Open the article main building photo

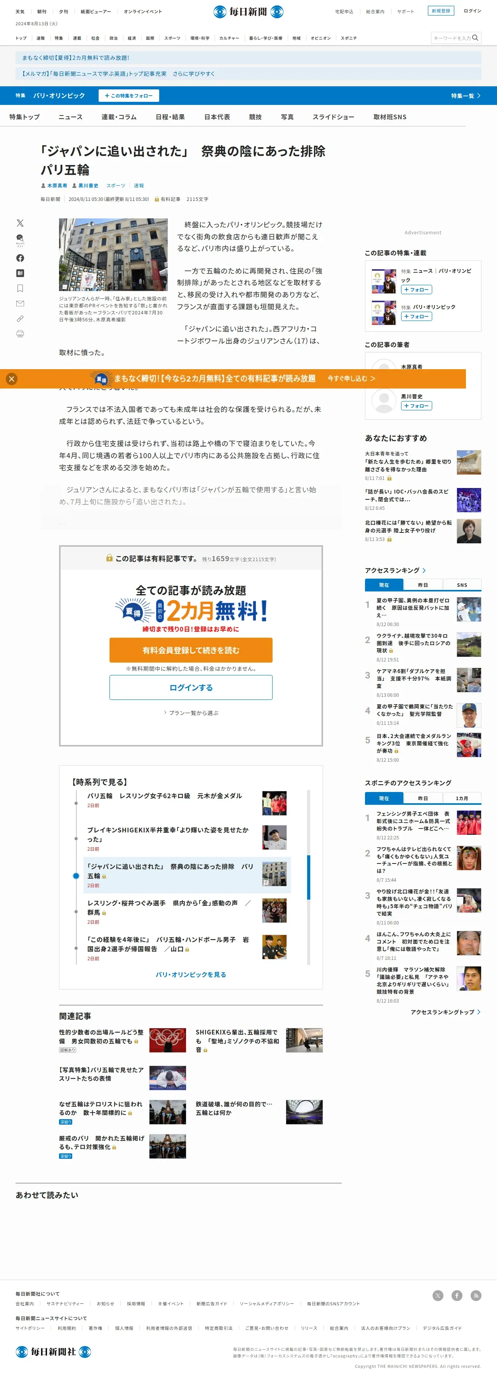(x=113, y=254)
